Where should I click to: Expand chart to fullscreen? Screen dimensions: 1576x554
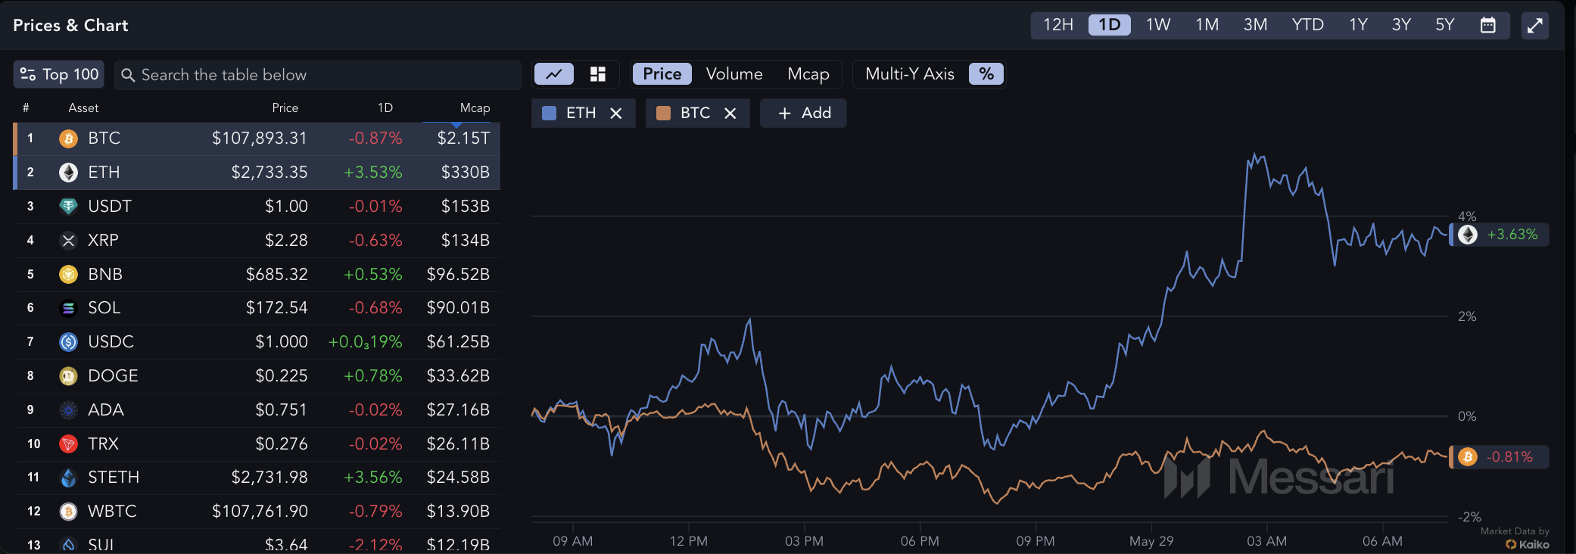pos(1534,26)
